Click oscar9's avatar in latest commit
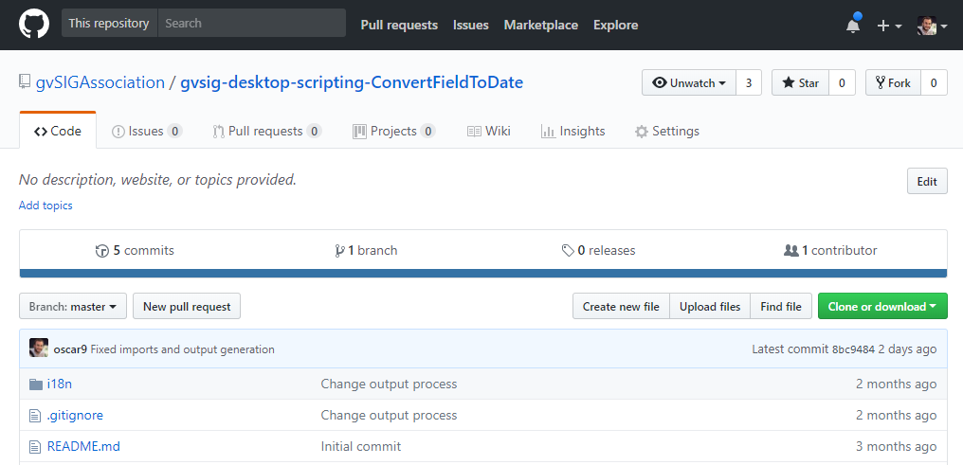 [39, 349]
